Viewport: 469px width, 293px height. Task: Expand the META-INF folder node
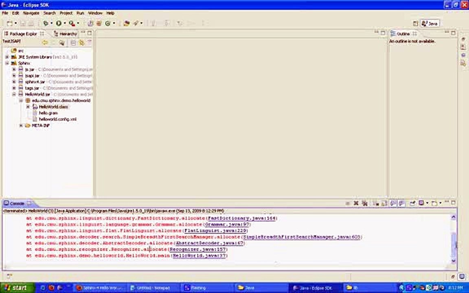click(21, 125)
